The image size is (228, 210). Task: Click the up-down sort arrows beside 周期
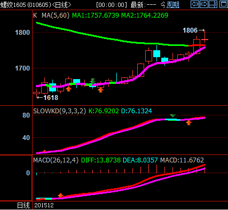tap(163, 5)
